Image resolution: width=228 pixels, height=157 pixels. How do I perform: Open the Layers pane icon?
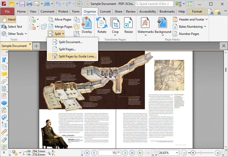[x=4, y=103]
